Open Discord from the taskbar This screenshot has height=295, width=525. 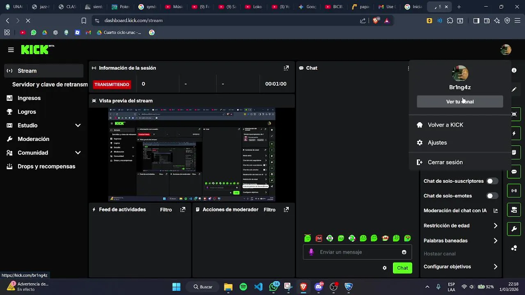click(x=319, y=287)
